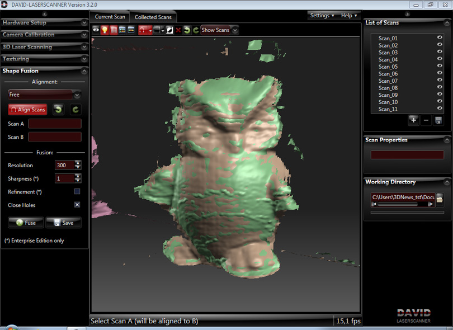
Task: Click the add scan plus button
Action: pyautogui.click(x=413, y=120)
